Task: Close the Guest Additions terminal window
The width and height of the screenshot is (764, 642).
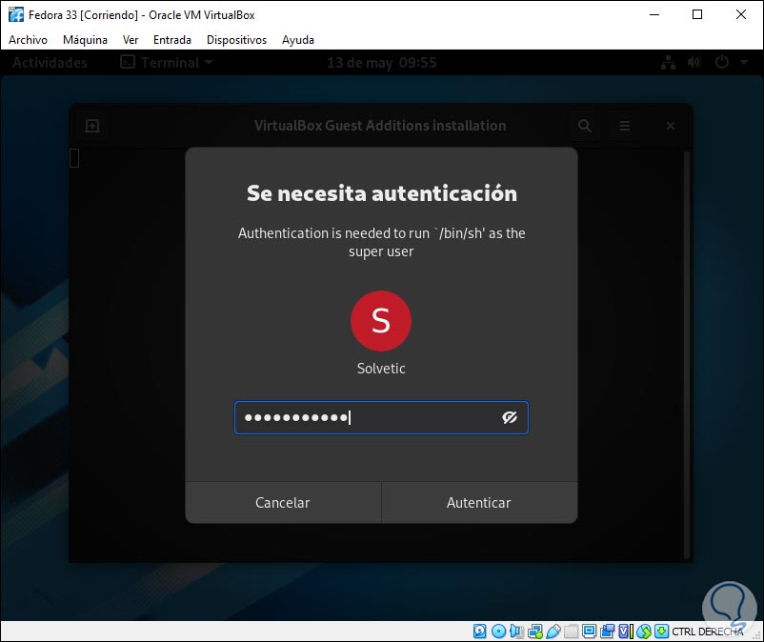Action: 671,126
